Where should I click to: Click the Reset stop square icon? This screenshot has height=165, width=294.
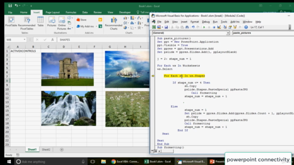pyautogui.click(x=214, y=27)
